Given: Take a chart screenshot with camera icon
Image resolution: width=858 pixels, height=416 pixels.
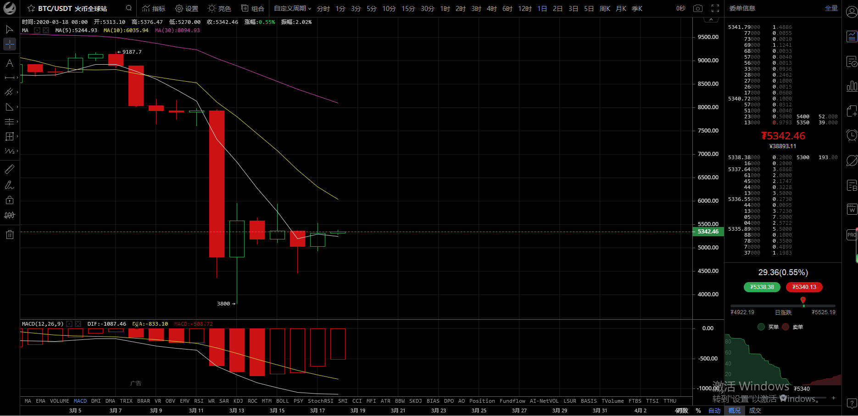Looking at the screenshot, I should [698, 8].
